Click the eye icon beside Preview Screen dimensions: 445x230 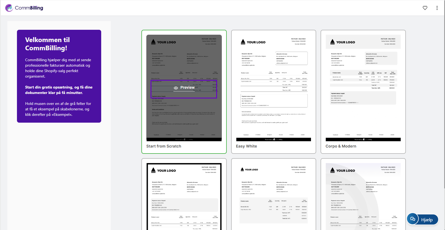point(176,88)
